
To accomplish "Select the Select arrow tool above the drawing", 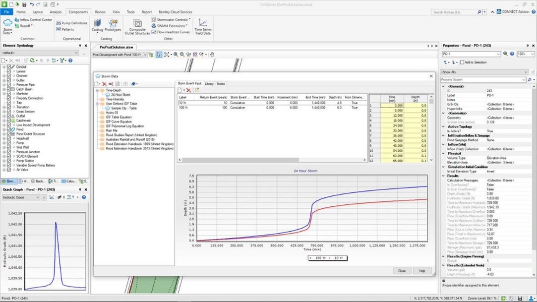I will tap(159, 55).
